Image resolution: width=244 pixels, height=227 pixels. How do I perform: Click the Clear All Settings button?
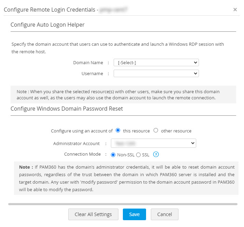coord(93,214)
